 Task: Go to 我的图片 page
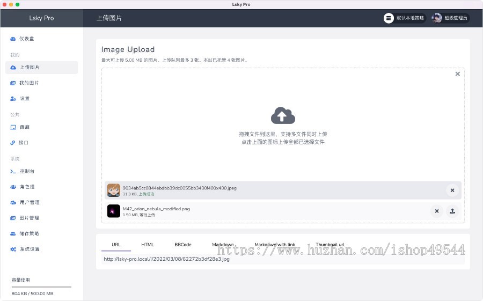pos(41,83)
